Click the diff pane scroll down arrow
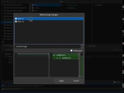124x93 pixels. pos(80,76)
